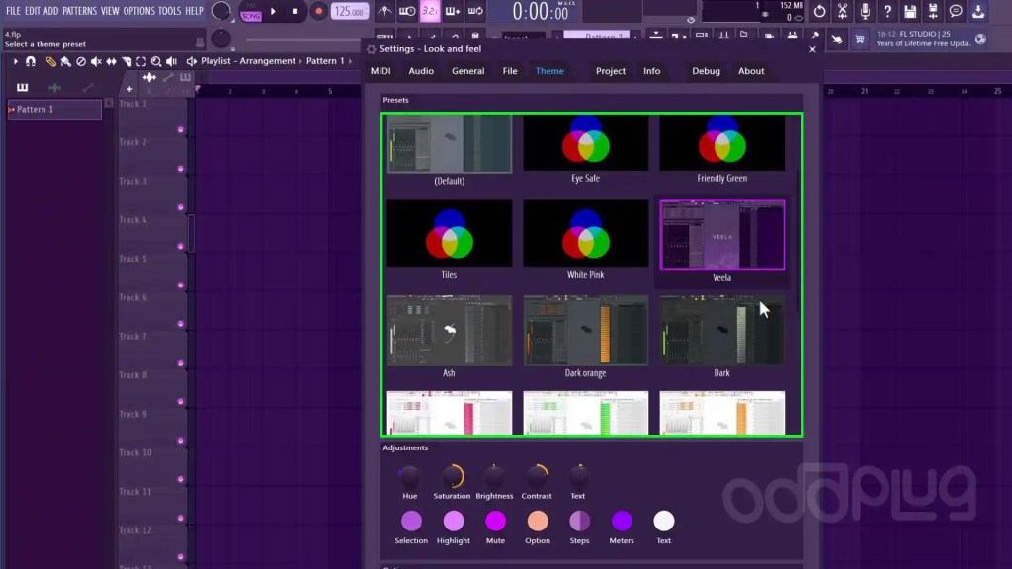Click the plus button above track list
Viewport: 1012px width, 569px height.
point(129,89)
